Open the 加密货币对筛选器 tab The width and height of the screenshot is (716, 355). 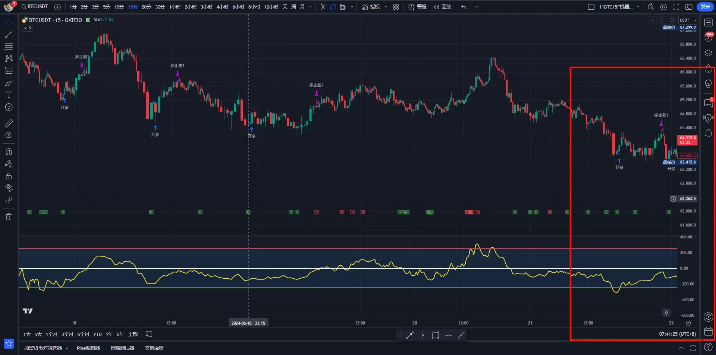(43, 348)
